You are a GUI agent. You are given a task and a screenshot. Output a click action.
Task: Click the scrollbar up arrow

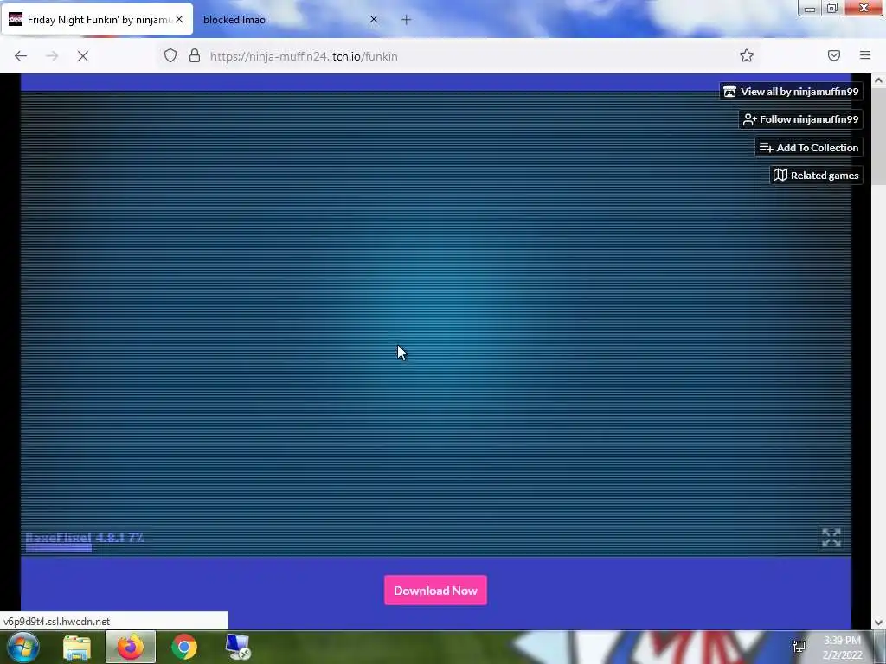tap(878, 80)
